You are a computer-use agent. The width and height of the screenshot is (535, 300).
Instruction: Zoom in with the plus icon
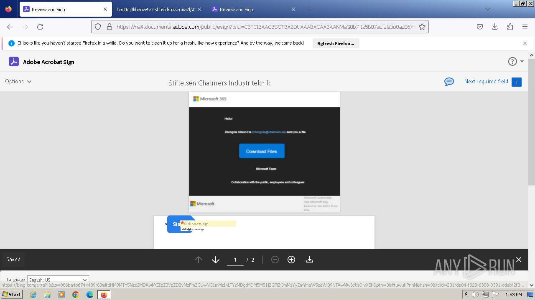tap(291, 260)
